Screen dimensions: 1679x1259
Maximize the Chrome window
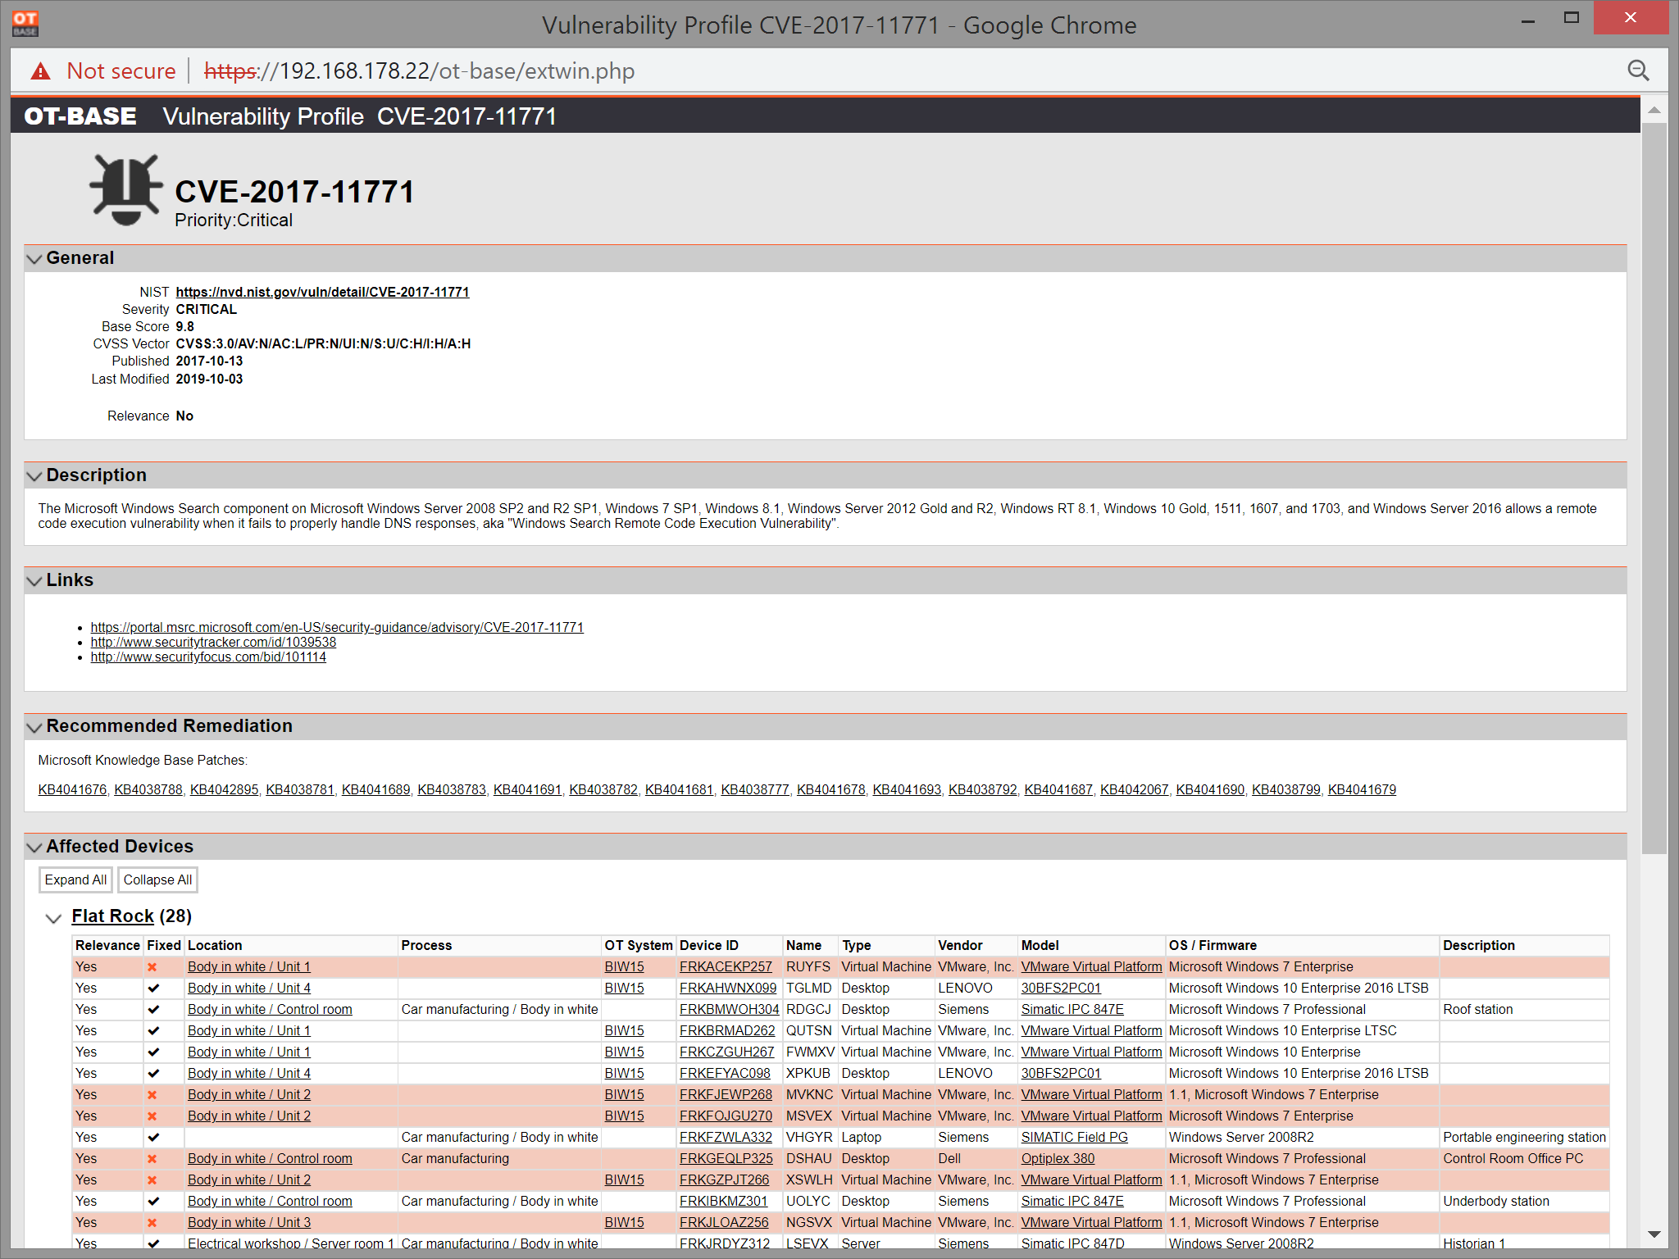click(1571, 18)
